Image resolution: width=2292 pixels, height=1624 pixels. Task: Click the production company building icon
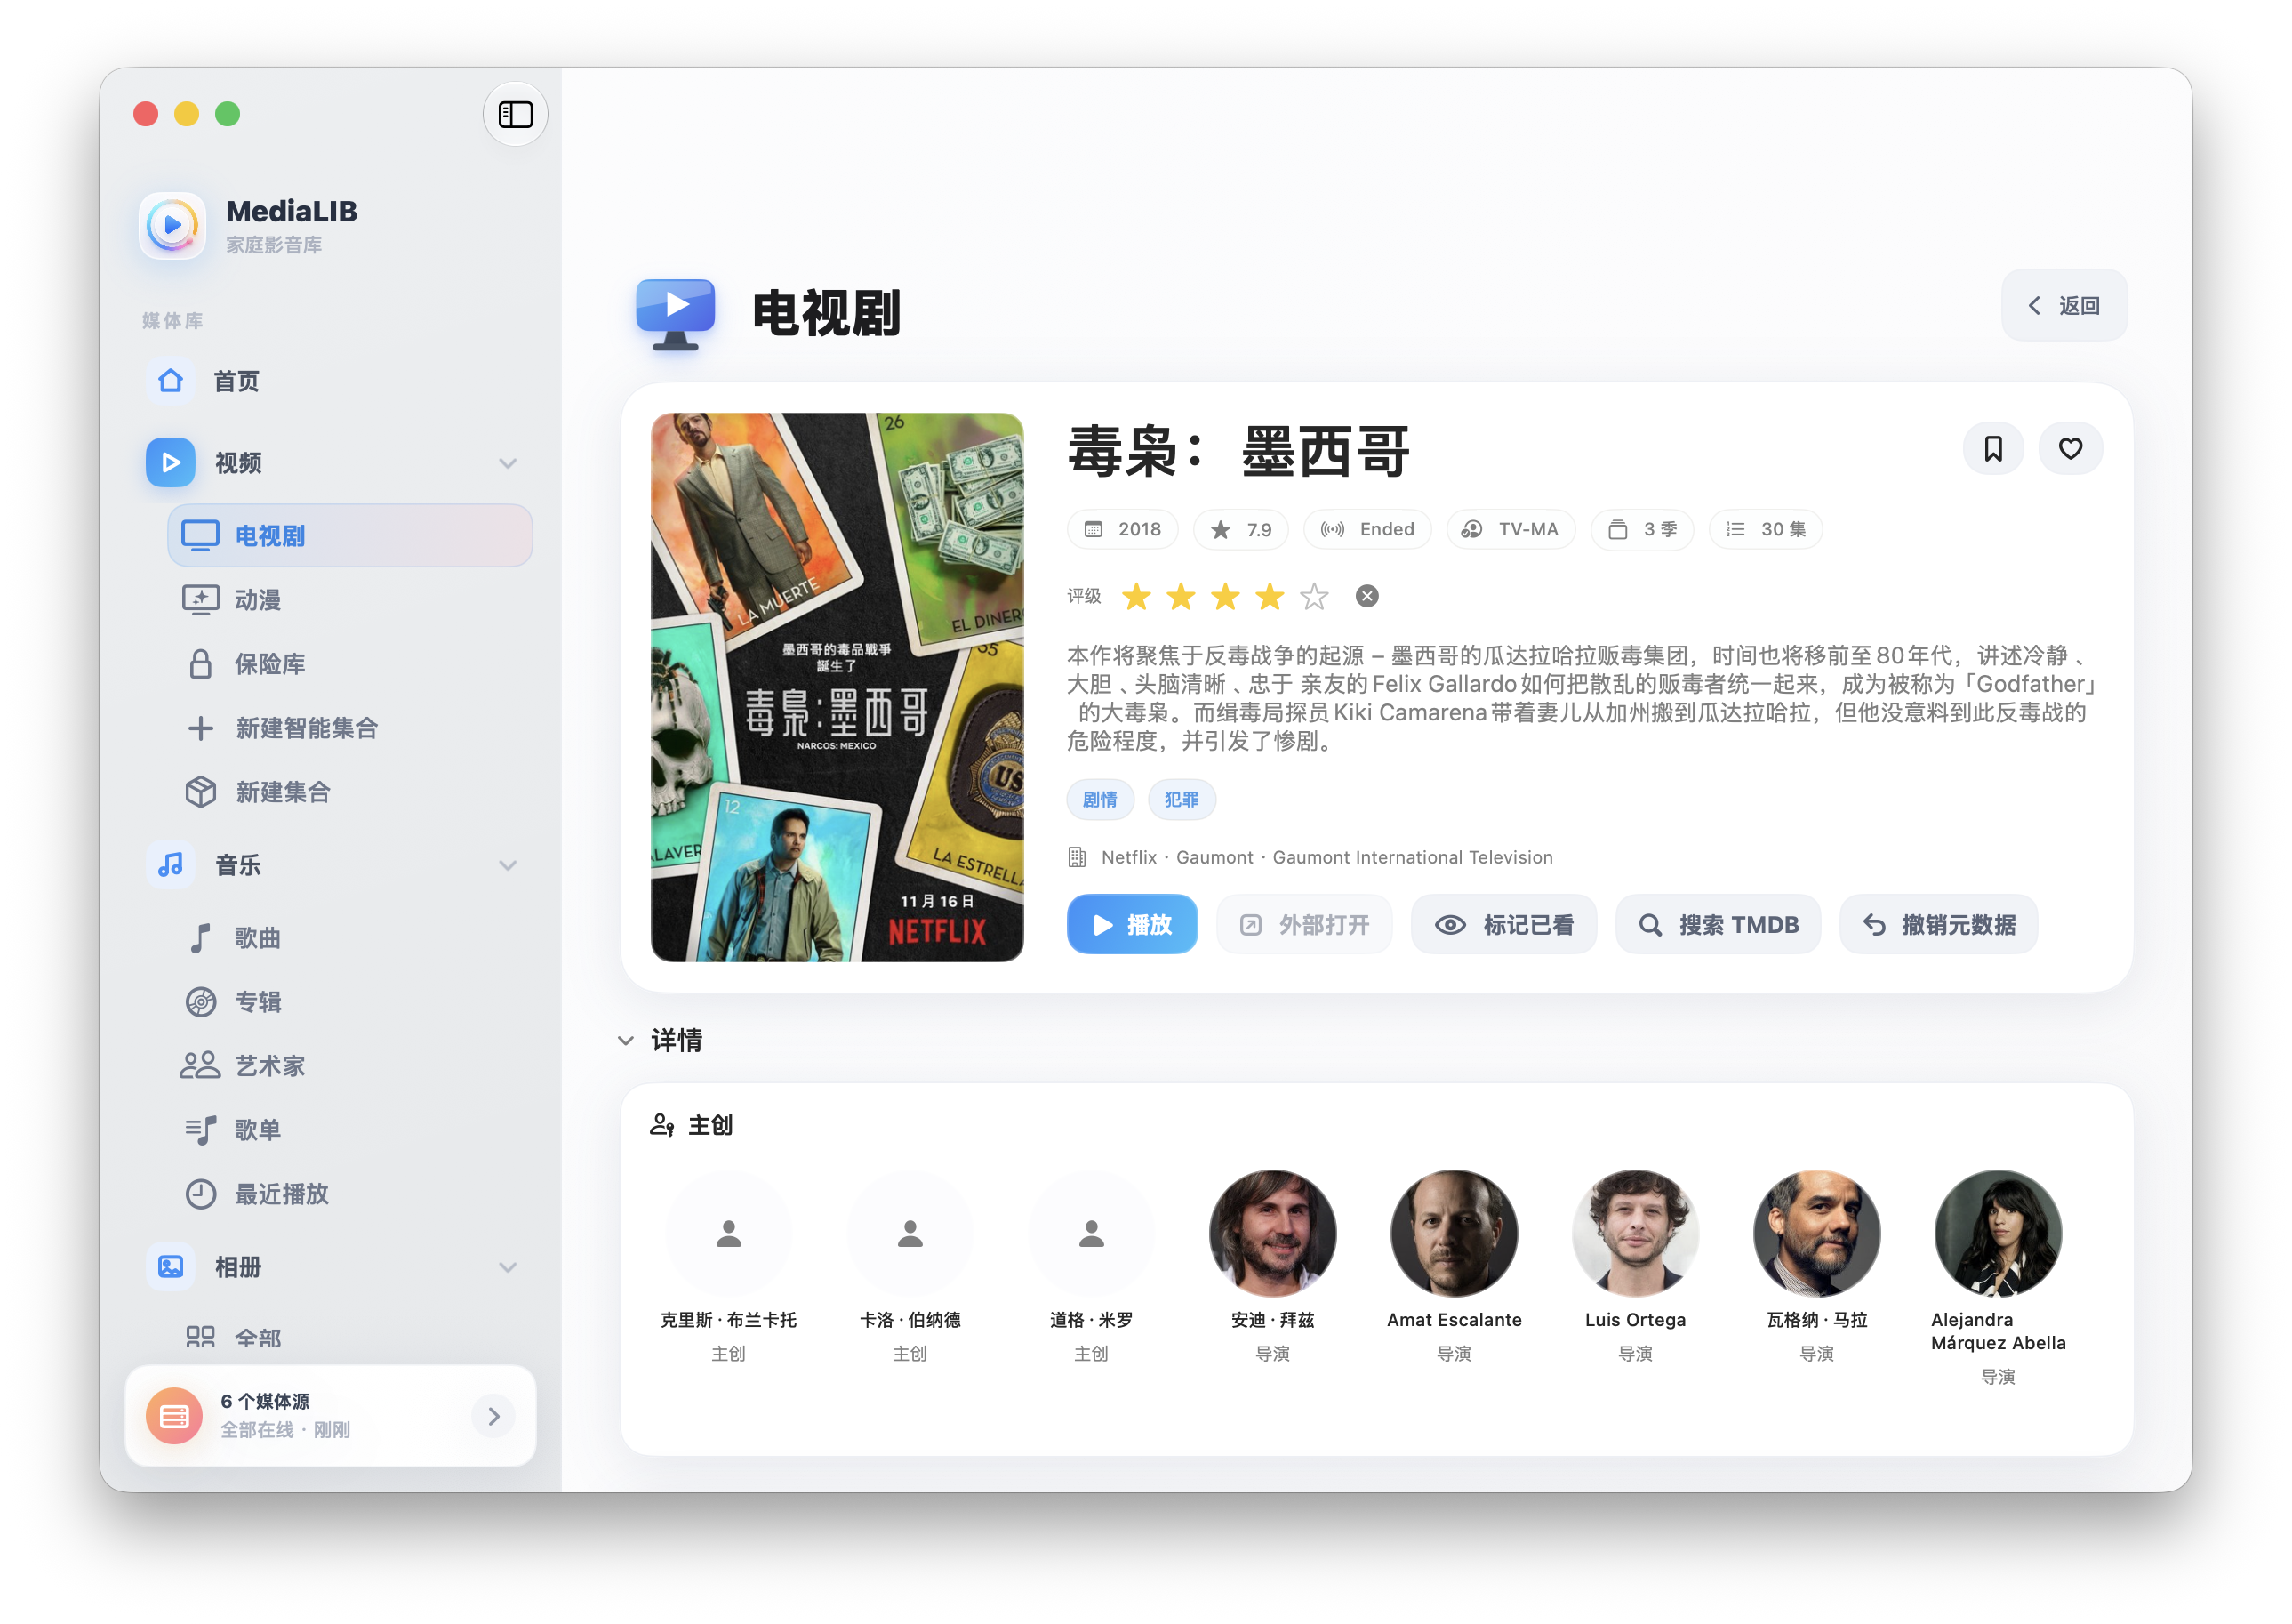[x=1078, y=858]
